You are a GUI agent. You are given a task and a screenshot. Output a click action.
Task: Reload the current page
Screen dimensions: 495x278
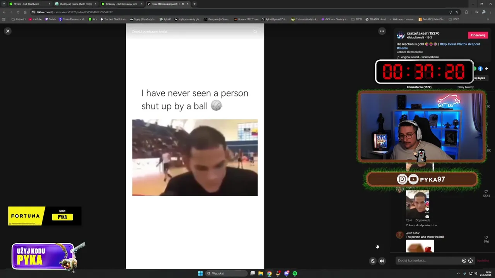[x=18, y=12]
